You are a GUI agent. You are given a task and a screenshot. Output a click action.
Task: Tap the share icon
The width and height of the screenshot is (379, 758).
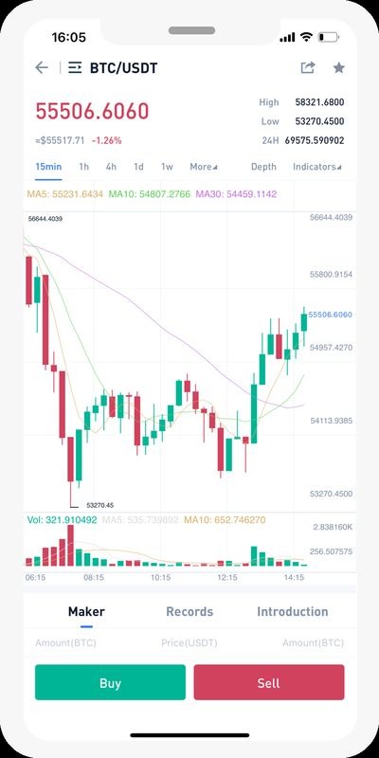[x=308, y=67]
